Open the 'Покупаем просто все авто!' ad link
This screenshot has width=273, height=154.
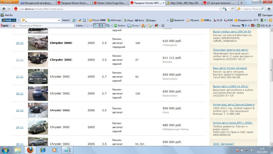click(230, 50)
